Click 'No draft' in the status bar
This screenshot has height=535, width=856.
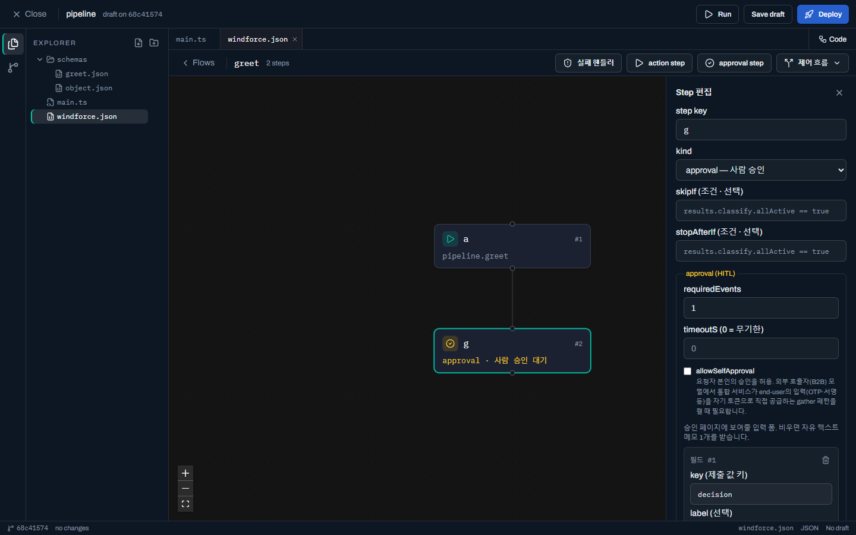click(x=837, y=528)
